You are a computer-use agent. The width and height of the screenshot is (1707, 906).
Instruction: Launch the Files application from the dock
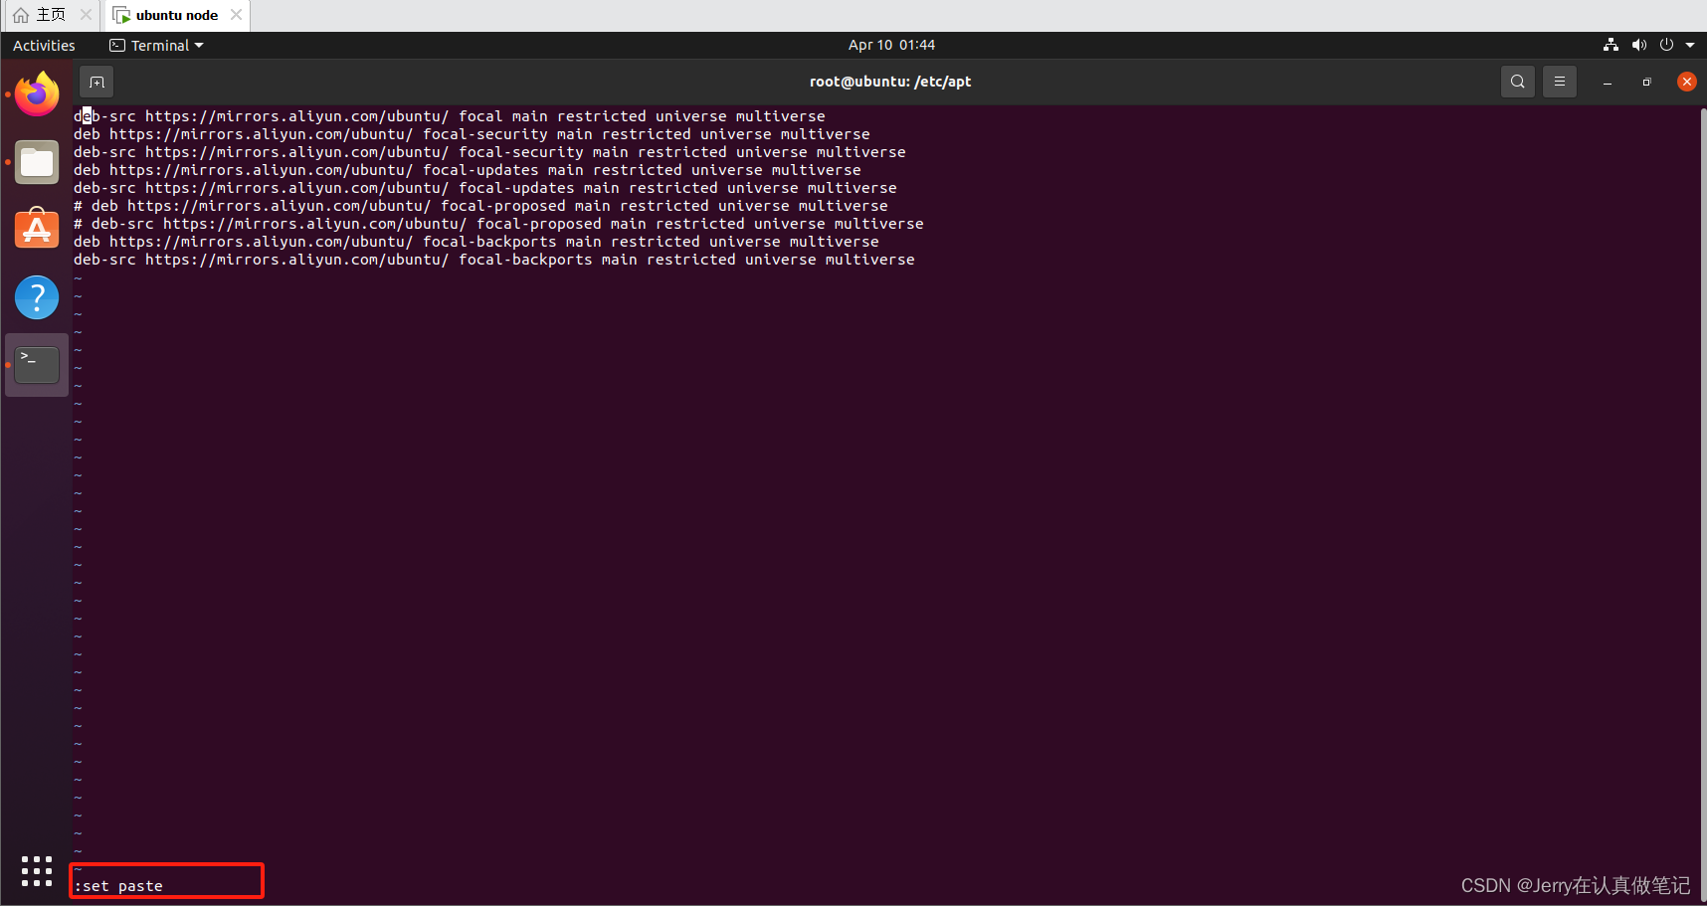[x=36, y=161]
